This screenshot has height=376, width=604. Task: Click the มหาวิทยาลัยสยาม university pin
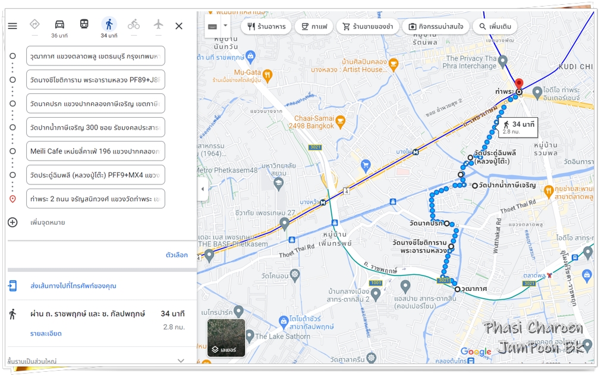click(x=278, y=183)
